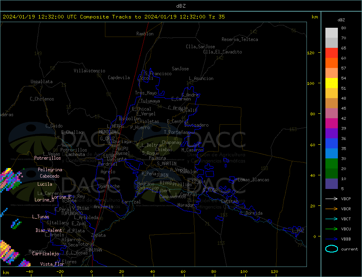Select the 80 dBZ light grey swatch
The width and height of the screenshot is (362, 277).
[331, 33]
